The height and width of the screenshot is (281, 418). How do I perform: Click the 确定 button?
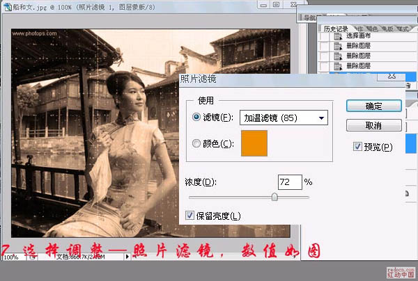tap(373, 106)
